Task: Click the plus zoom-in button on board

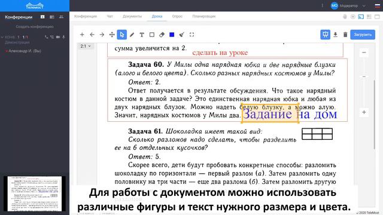Action: 364,112
